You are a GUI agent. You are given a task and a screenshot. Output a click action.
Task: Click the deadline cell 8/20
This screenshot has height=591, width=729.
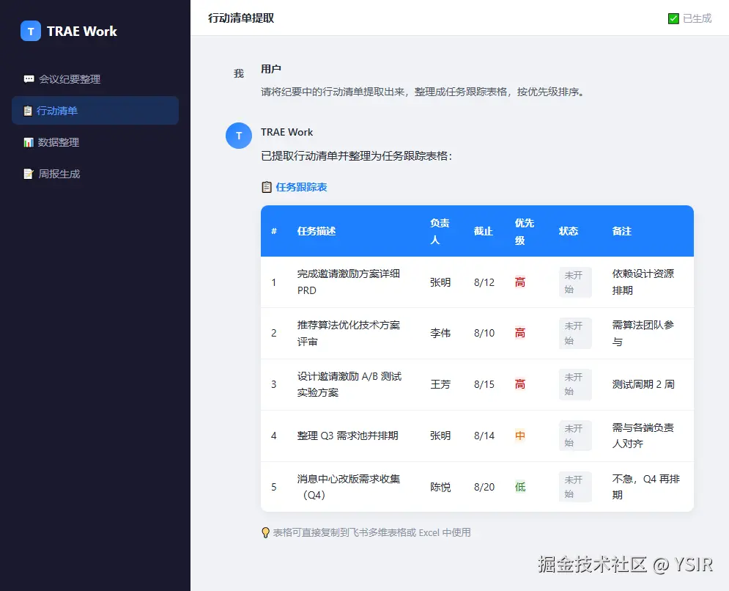click(x=484, y=487)
